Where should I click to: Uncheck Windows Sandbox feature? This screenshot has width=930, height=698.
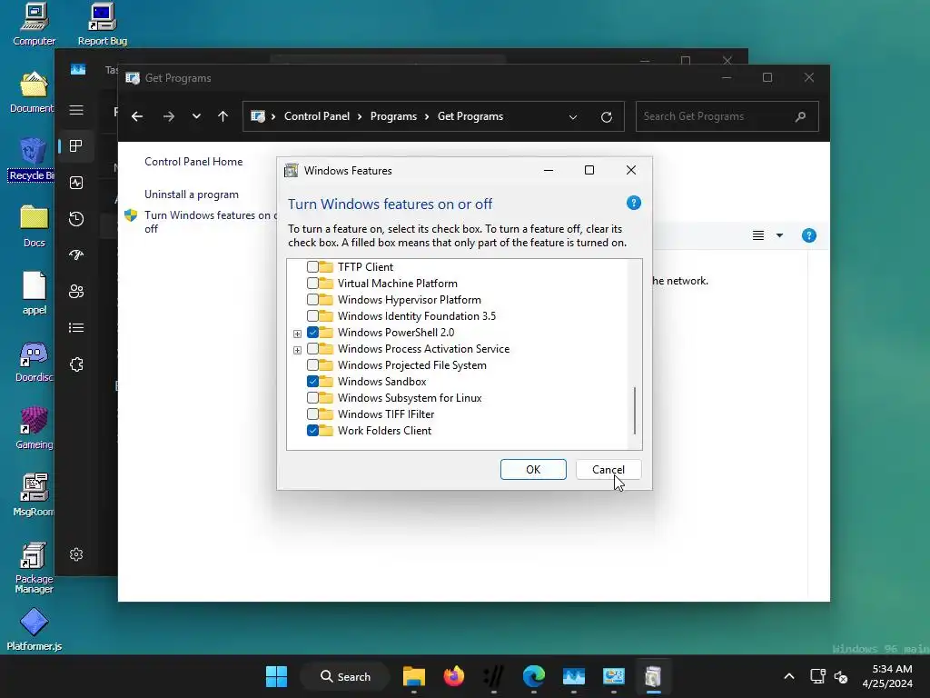(312, 381)
